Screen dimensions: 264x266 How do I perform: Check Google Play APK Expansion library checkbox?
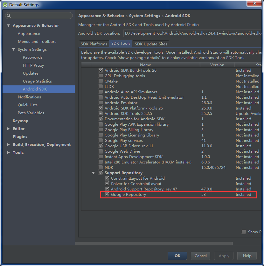[101, 124]
